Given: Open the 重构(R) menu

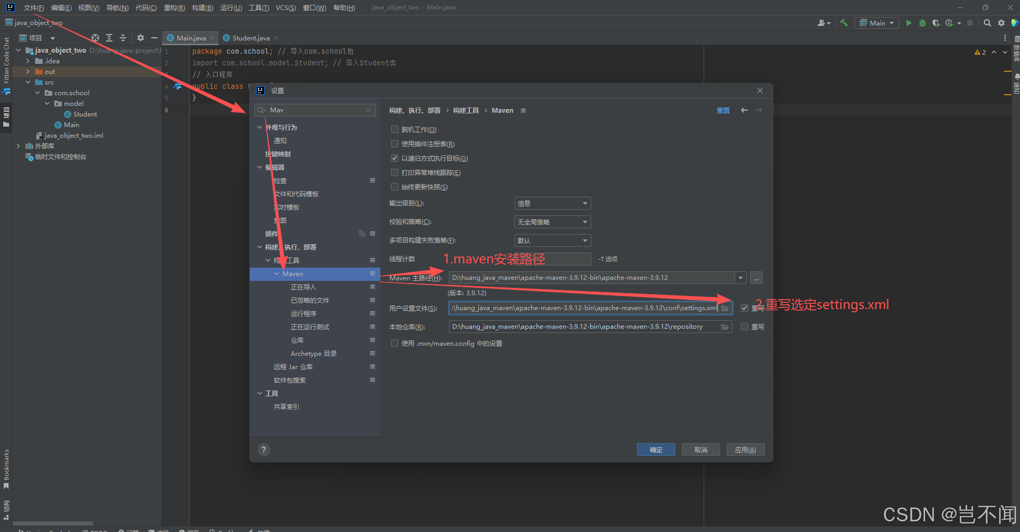Looking at the screenshot, I should click(174, 7).
